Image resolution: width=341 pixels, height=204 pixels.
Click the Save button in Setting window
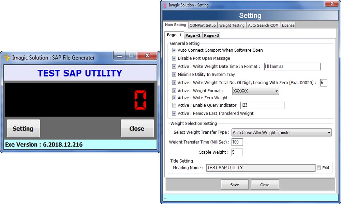pyautogui.click(x=235, y=185)
